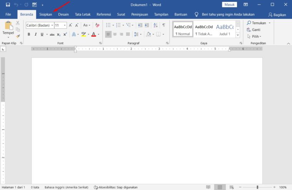Apply the Judul 1 heading style
Viewport: 292px width, 190px height.
[x=225, y=30]
